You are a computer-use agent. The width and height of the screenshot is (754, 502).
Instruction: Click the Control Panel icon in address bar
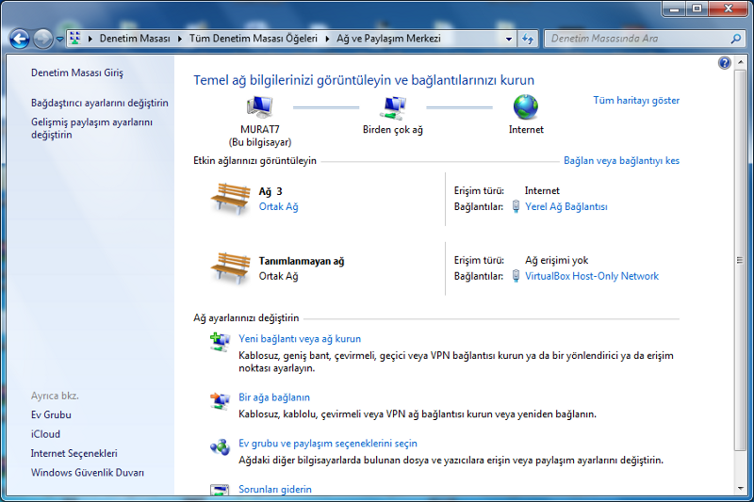tap(75, 39)
